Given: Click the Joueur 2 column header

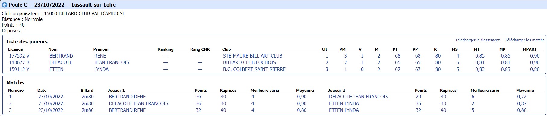Looking at the screenshot, I should [x=337, y=90].
